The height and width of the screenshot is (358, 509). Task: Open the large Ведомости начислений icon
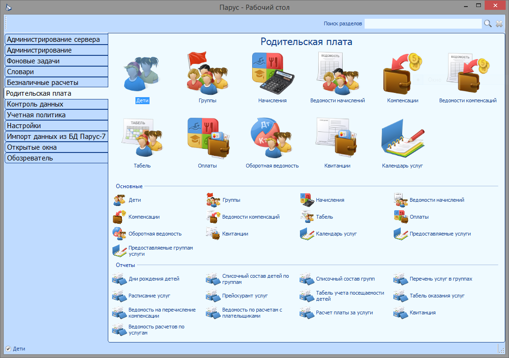337,73
